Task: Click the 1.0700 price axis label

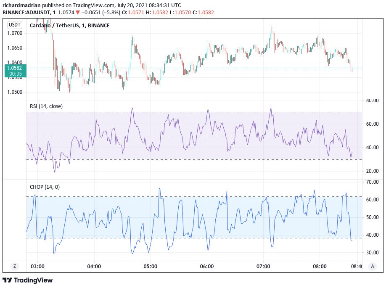Action: point(15,33)
